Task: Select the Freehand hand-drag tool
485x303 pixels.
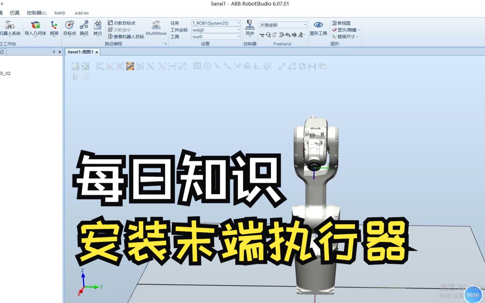Action: pyautogui.click(x=274, y=35)
